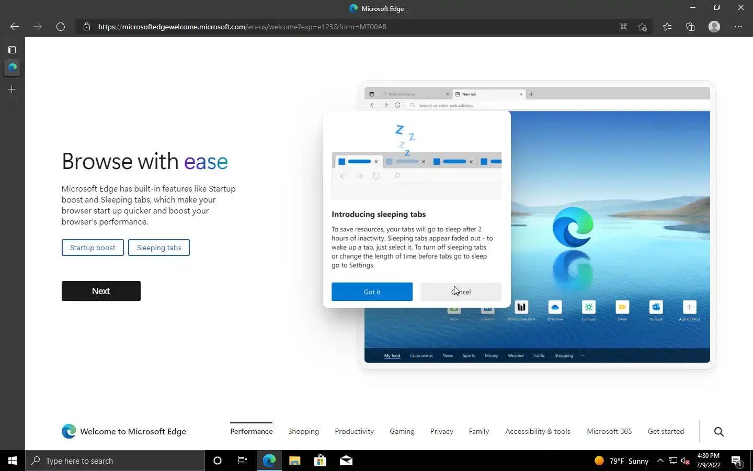
Task: Click the taskbar search box
Action: point(115,461)
